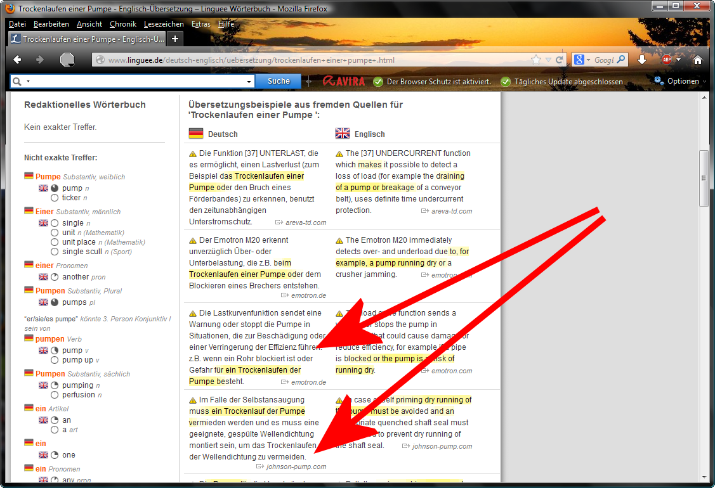Select the frequency circle next to 'unit place'

point(55,242)
